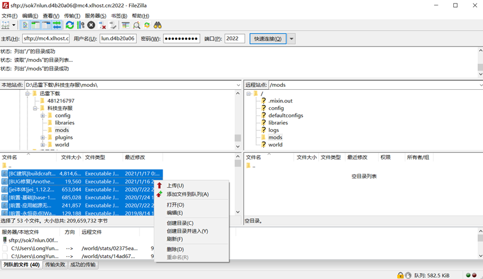The width and height of the screenshot is (483, 279).
Task: Collapse the 科技生存服 tree folder
Action: tap(35, 108)
